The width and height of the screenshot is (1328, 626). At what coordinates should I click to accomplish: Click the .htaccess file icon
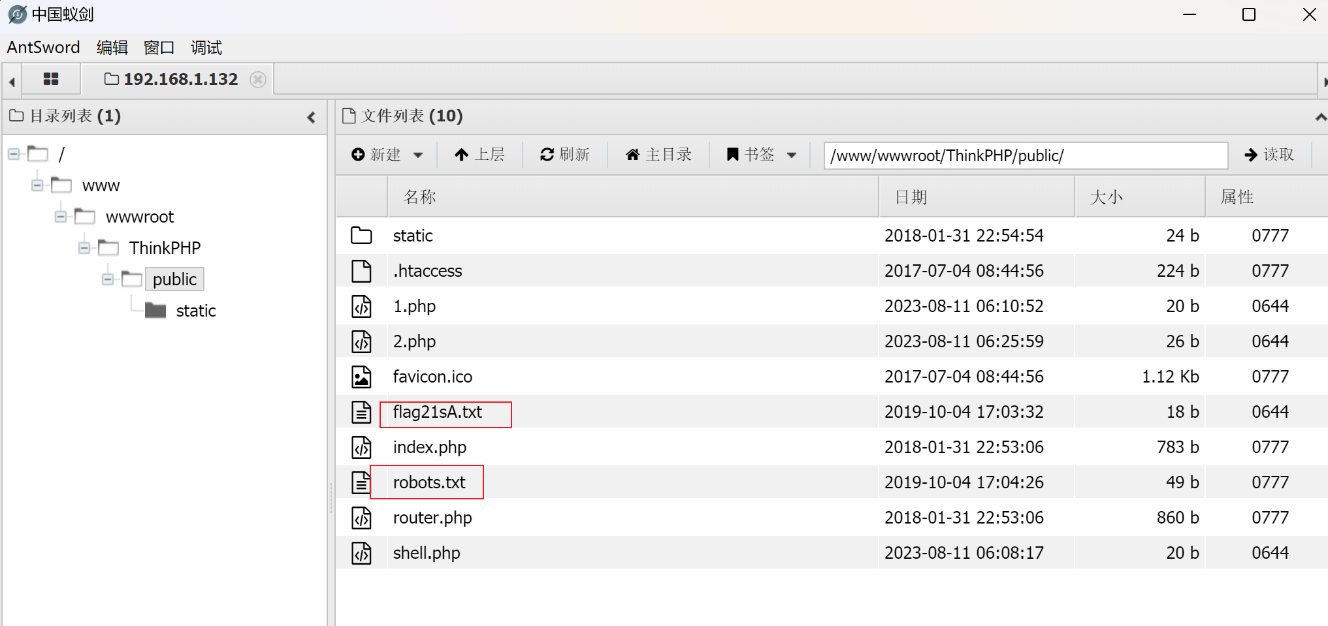(x=361, y=271)
